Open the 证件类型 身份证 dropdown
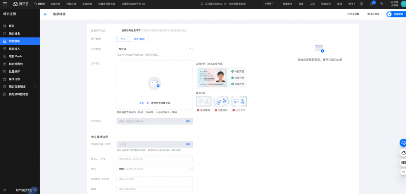406x194 pixels. [x=155, y=49]
